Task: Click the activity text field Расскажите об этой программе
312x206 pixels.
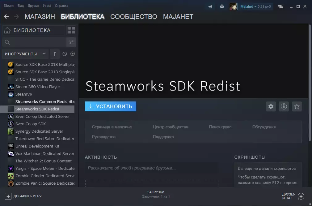Action: pyautogui.click(x=151, y=168)
